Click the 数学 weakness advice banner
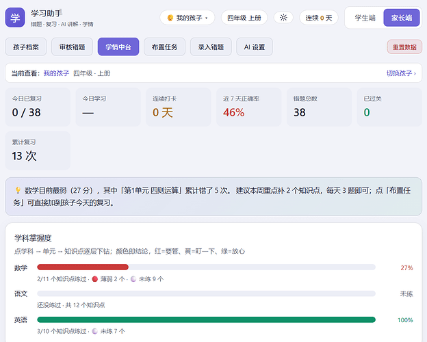The image size is (427, 342). coord(213,196)
